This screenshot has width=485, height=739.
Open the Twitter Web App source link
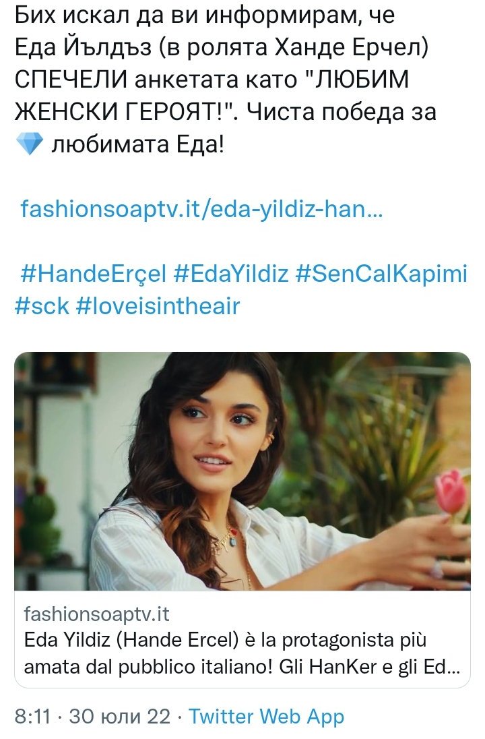[267, 716]
